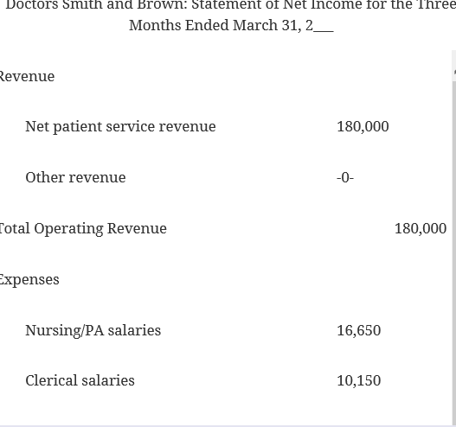Screen dimensions: 456x427
Task: Click 'Total Operating Revenue' row label
Action: tap(83, 228)
